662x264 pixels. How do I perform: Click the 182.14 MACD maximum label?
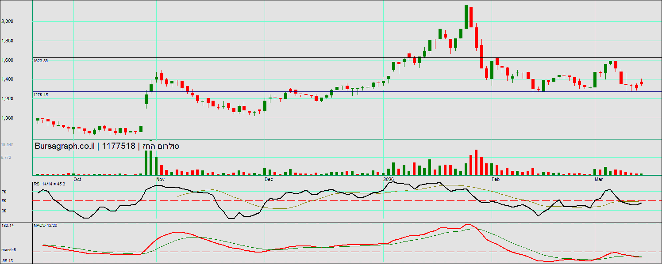(8, 226)
